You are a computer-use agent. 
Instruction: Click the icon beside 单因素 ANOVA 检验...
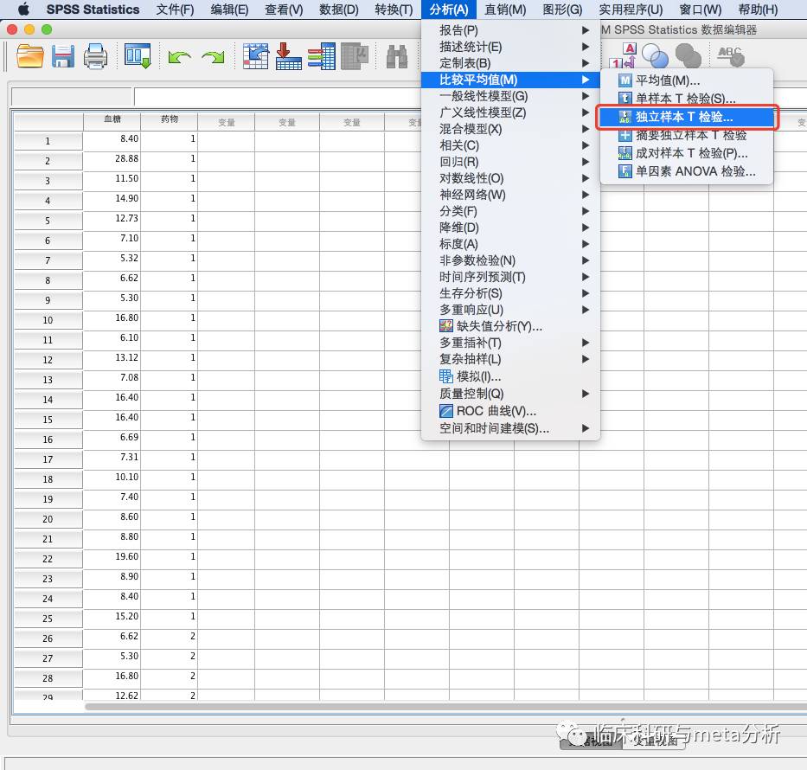(624, 171)
